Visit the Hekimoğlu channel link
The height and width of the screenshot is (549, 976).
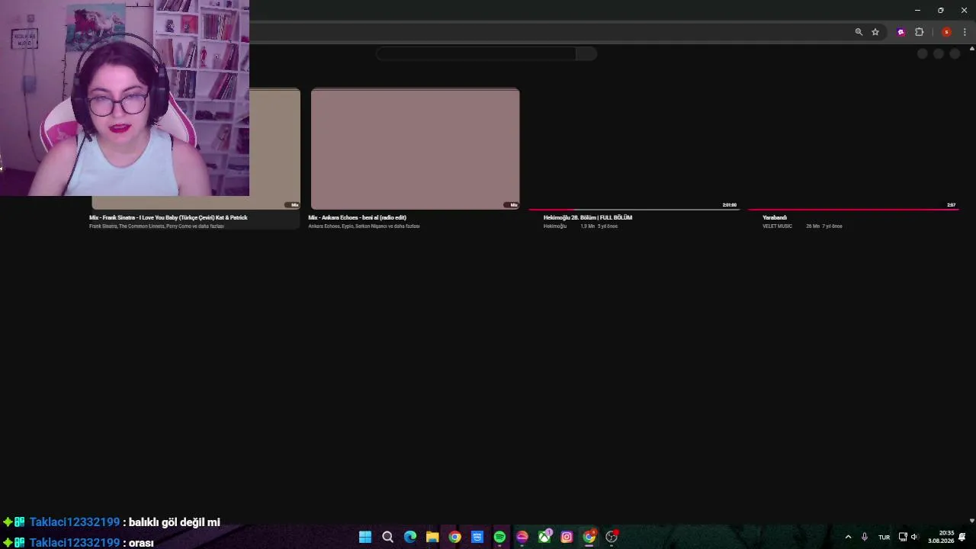click(x=555, y=226)
